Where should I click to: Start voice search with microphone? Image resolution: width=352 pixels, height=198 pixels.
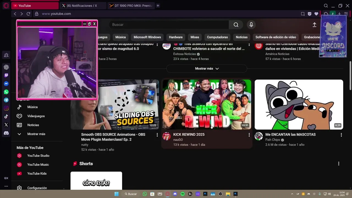(x=251, y=25)
